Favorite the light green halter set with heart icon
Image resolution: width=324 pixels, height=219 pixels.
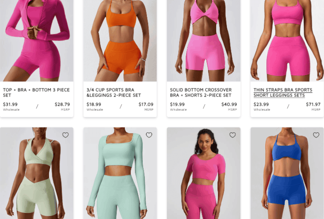pos(66,135)
